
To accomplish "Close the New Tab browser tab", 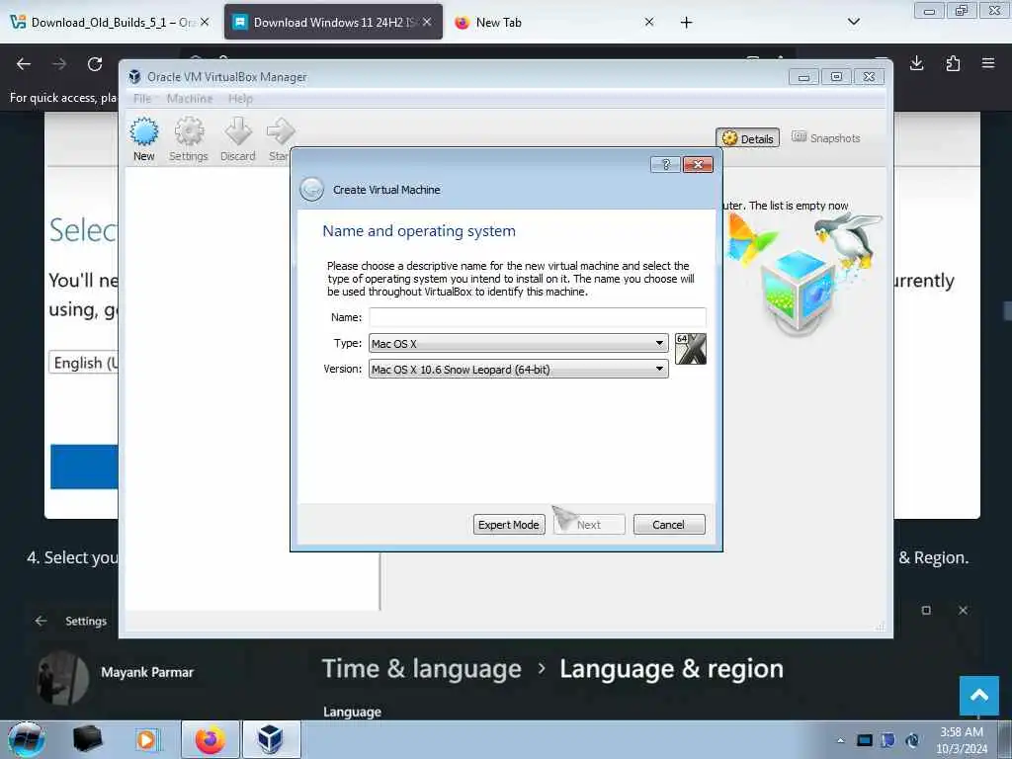I will coord(649,22).
